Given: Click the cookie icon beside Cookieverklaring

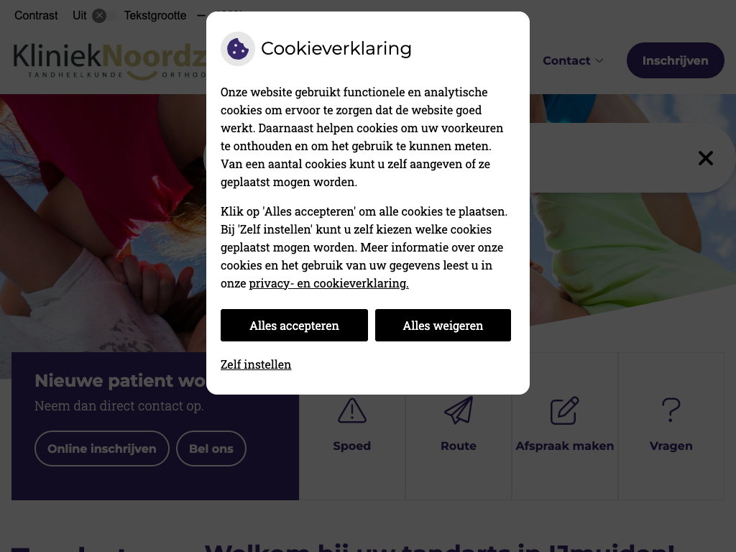Looking at the screenshot, I should click(x=237, y=49).
